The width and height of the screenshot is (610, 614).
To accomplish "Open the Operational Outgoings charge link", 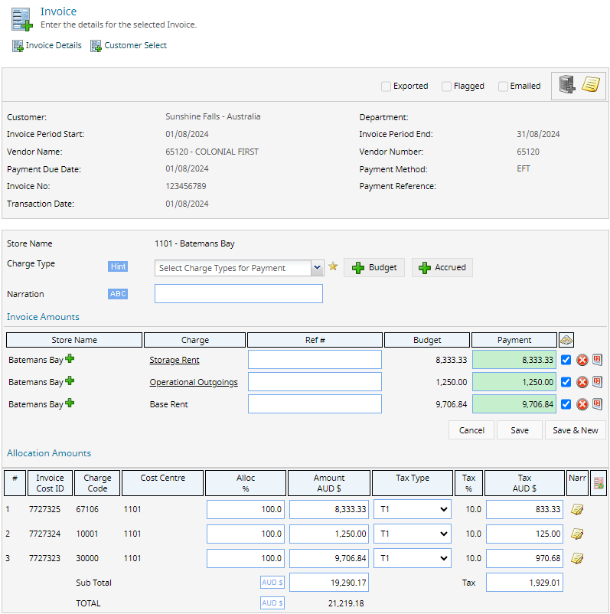I will (194, 382).
